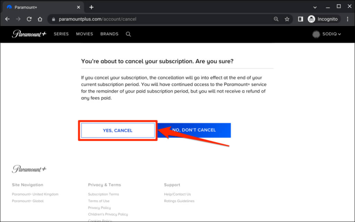The height and width of the screenshot is (222, 355).
Task: Expand the SODIQ account dropdown
Action: tap(327, 34)
